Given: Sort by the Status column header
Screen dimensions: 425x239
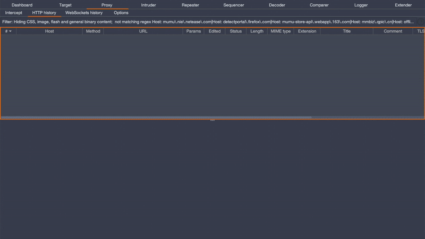Looking at the screenshot, I should (235, 31).
